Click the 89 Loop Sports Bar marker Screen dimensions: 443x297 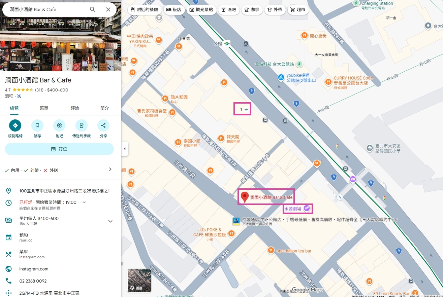(x=415, y=293)
